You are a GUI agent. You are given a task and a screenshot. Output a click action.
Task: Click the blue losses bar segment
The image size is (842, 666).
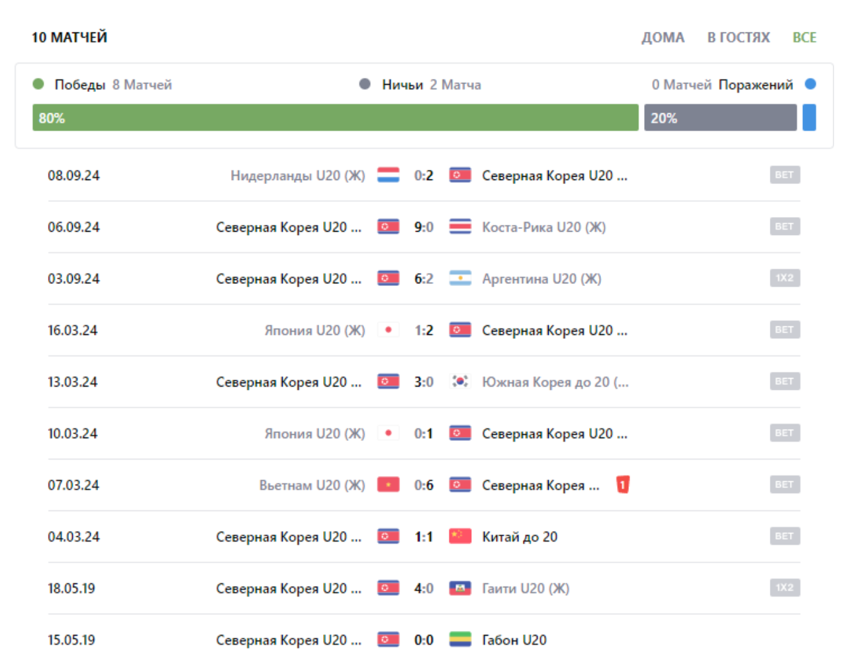click(809, 118)
